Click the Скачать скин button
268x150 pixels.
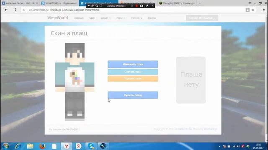pos(133,72)
